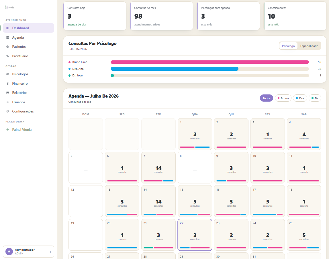Open Prontuário from the sidebar

coord(29,56)
